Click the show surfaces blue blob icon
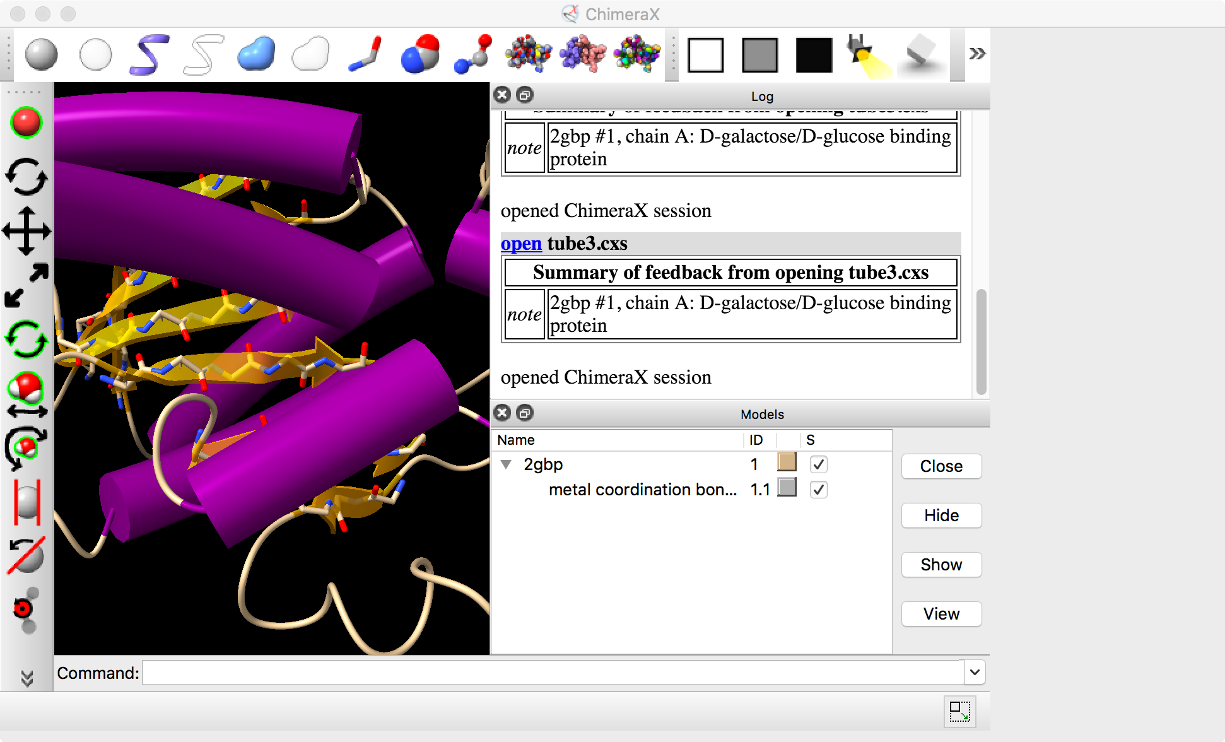Image resolution: width=1225 pixels, height=742 pixels. coord(257,55)
